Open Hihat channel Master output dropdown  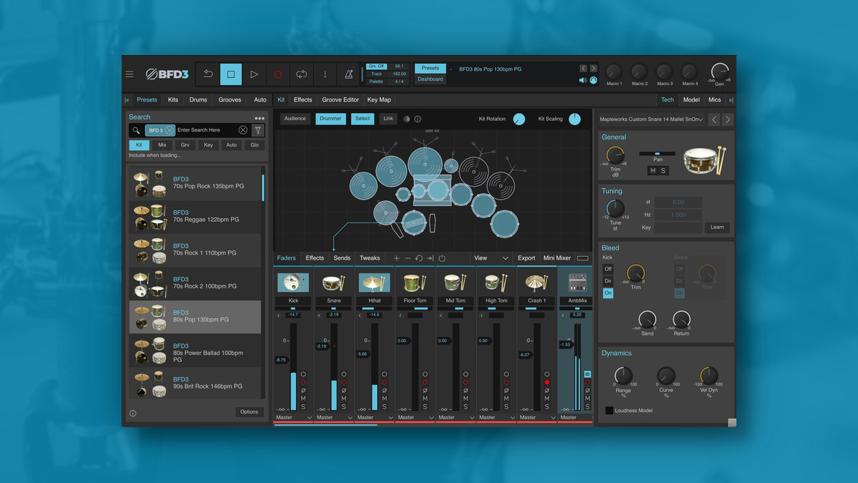coord(375,417)
